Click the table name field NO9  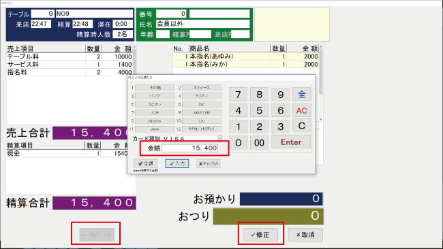pyautogui.click(x=94, y=14)
